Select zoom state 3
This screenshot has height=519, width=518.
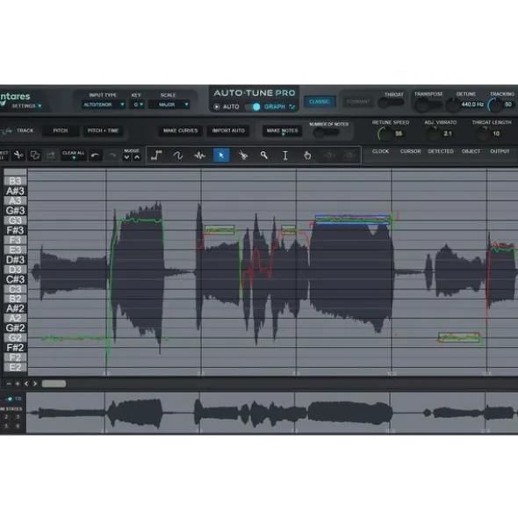click(x=18, y=417)
